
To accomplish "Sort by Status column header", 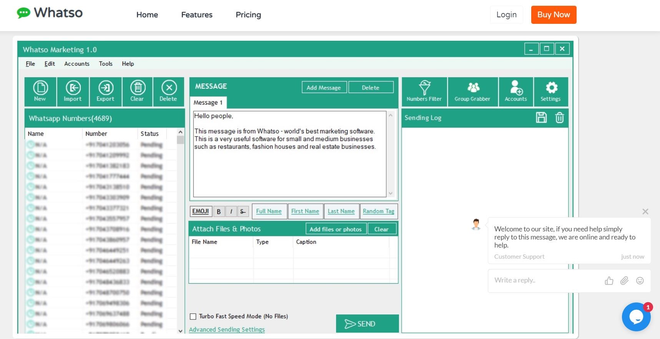I will 152,134.
